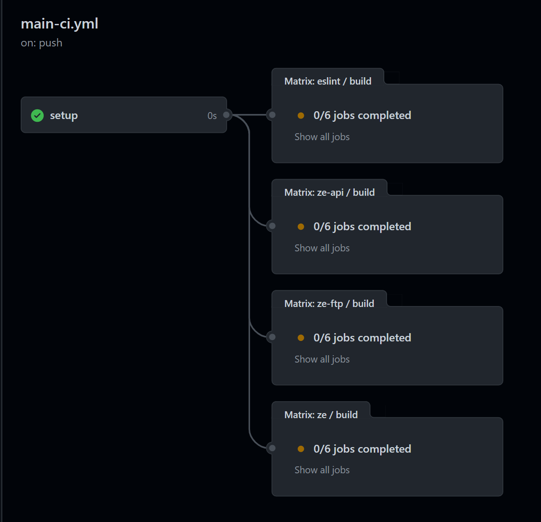Click the setup job's output connector dot
Screen dimensions: 541x522
point(226,115)
